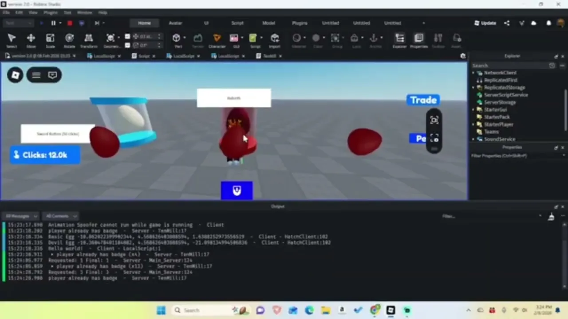Expand the ReplicatedStorage tree node
Image resolution: width=568 pixels, height=319 pixels.
pos(473,87)
